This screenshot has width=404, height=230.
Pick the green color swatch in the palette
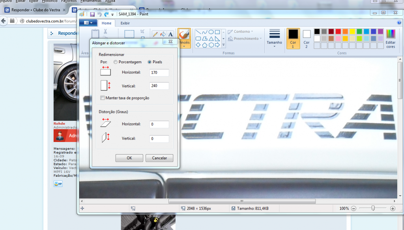point(359,32)
